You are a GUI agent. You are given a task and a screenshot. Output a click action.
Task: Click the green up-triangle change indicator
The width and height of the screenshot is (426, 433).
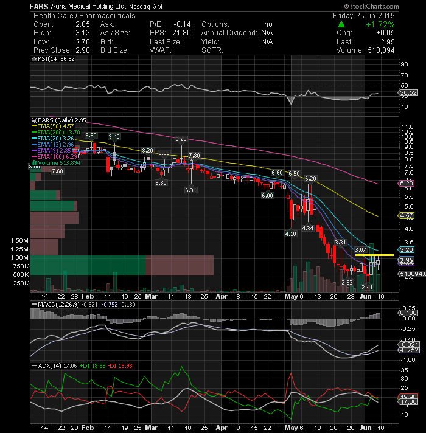click(341, 24)
